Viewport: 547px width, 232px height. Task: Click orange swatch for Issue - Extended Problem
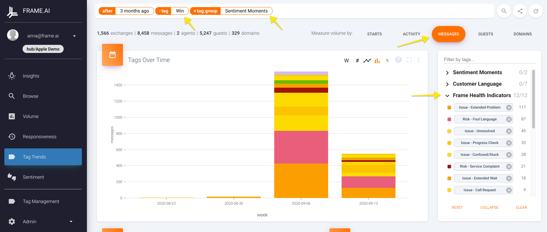(x=449, y=108)
